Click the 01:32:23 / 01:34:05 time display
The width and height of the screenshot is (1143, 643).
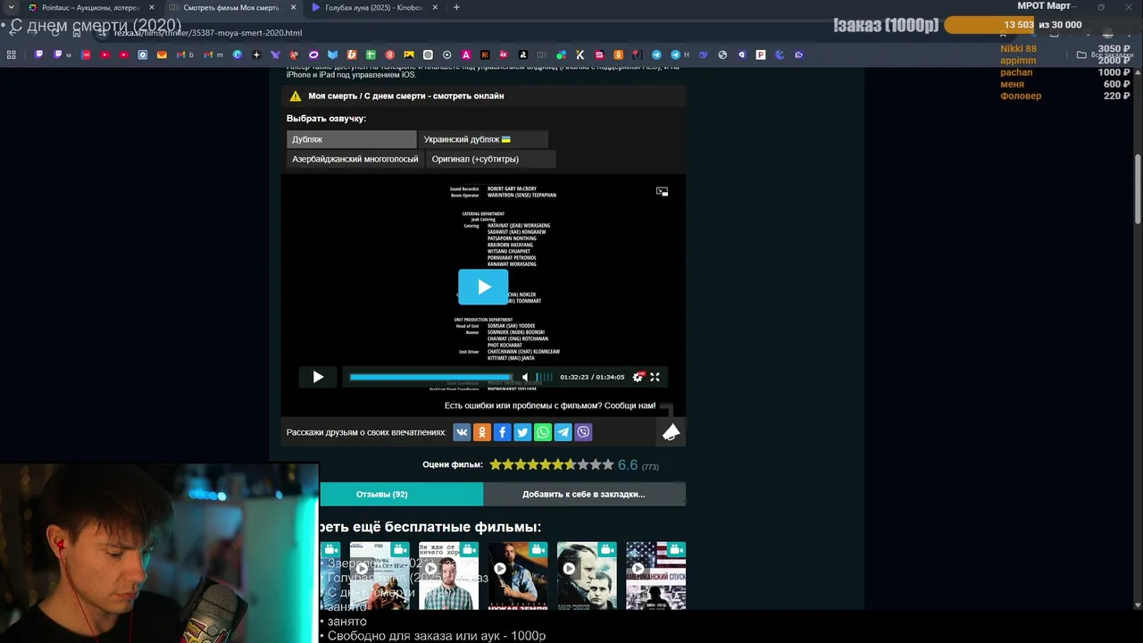coord(592,377)
